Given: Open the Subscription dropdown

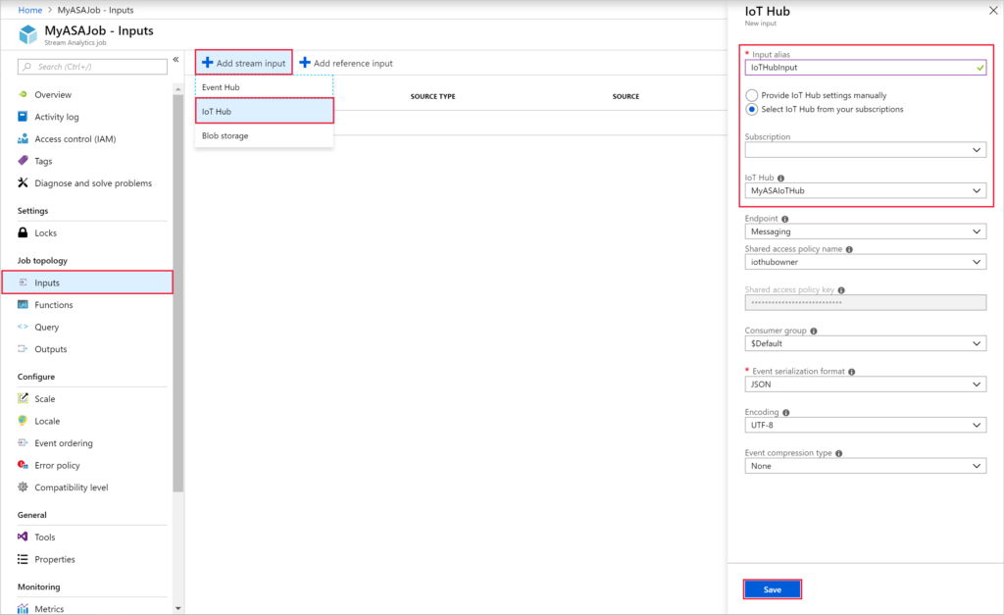Looking at the screenshot, I should (x=866, y=150).
